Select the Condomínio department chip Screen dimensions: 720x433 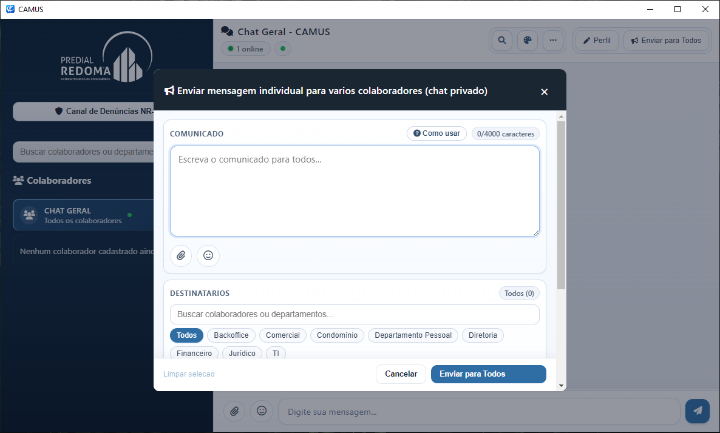tap(337, 335)
